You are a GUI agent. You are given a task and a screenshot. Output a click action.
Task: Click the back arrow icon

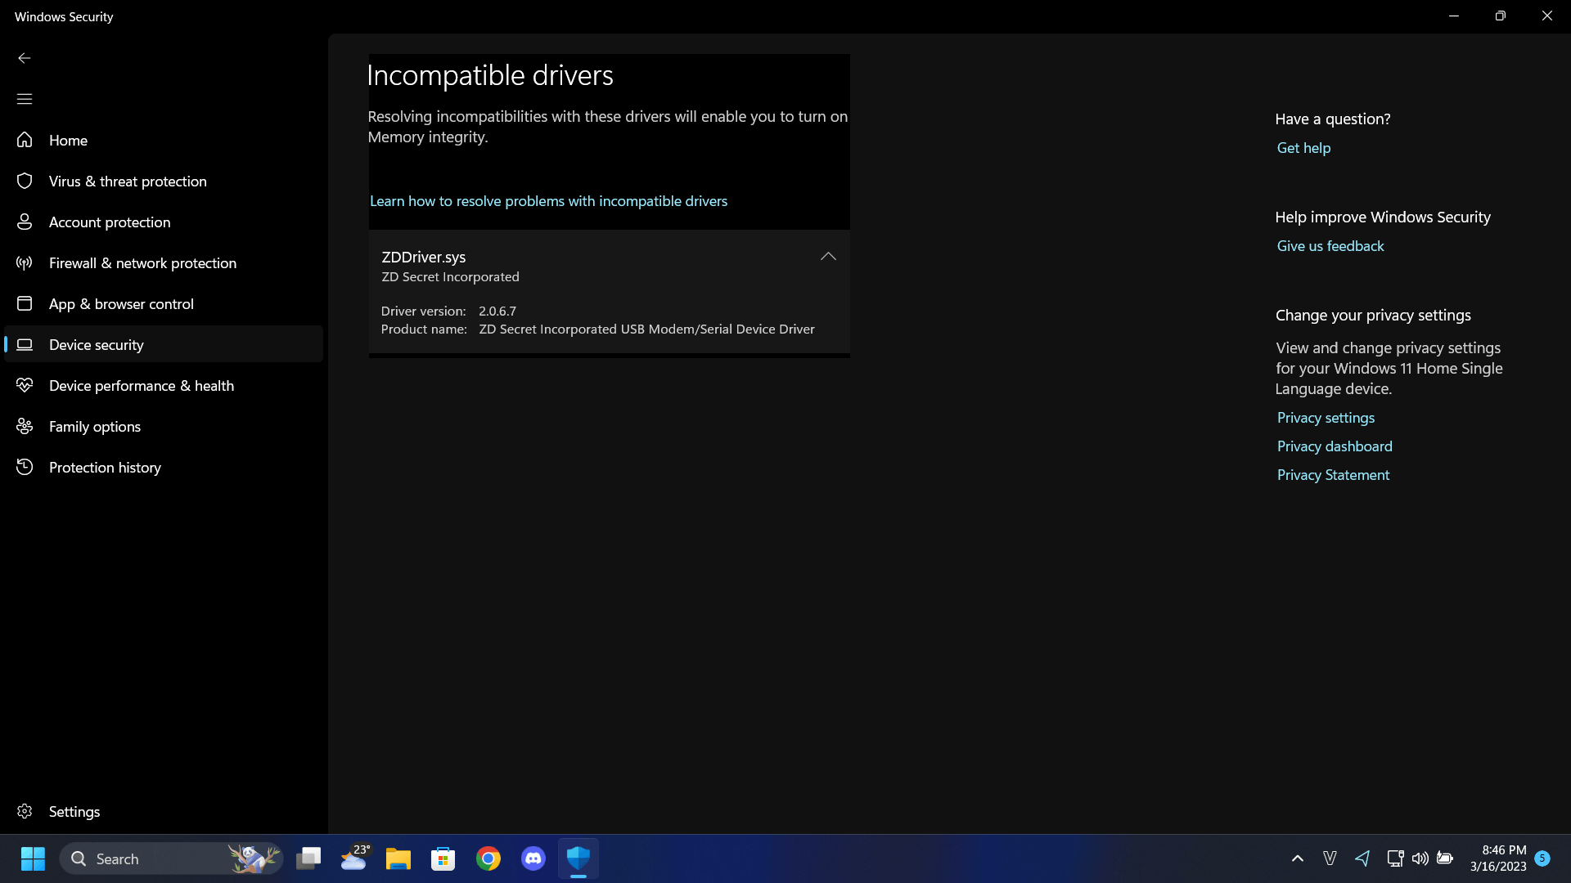(25, 58)
